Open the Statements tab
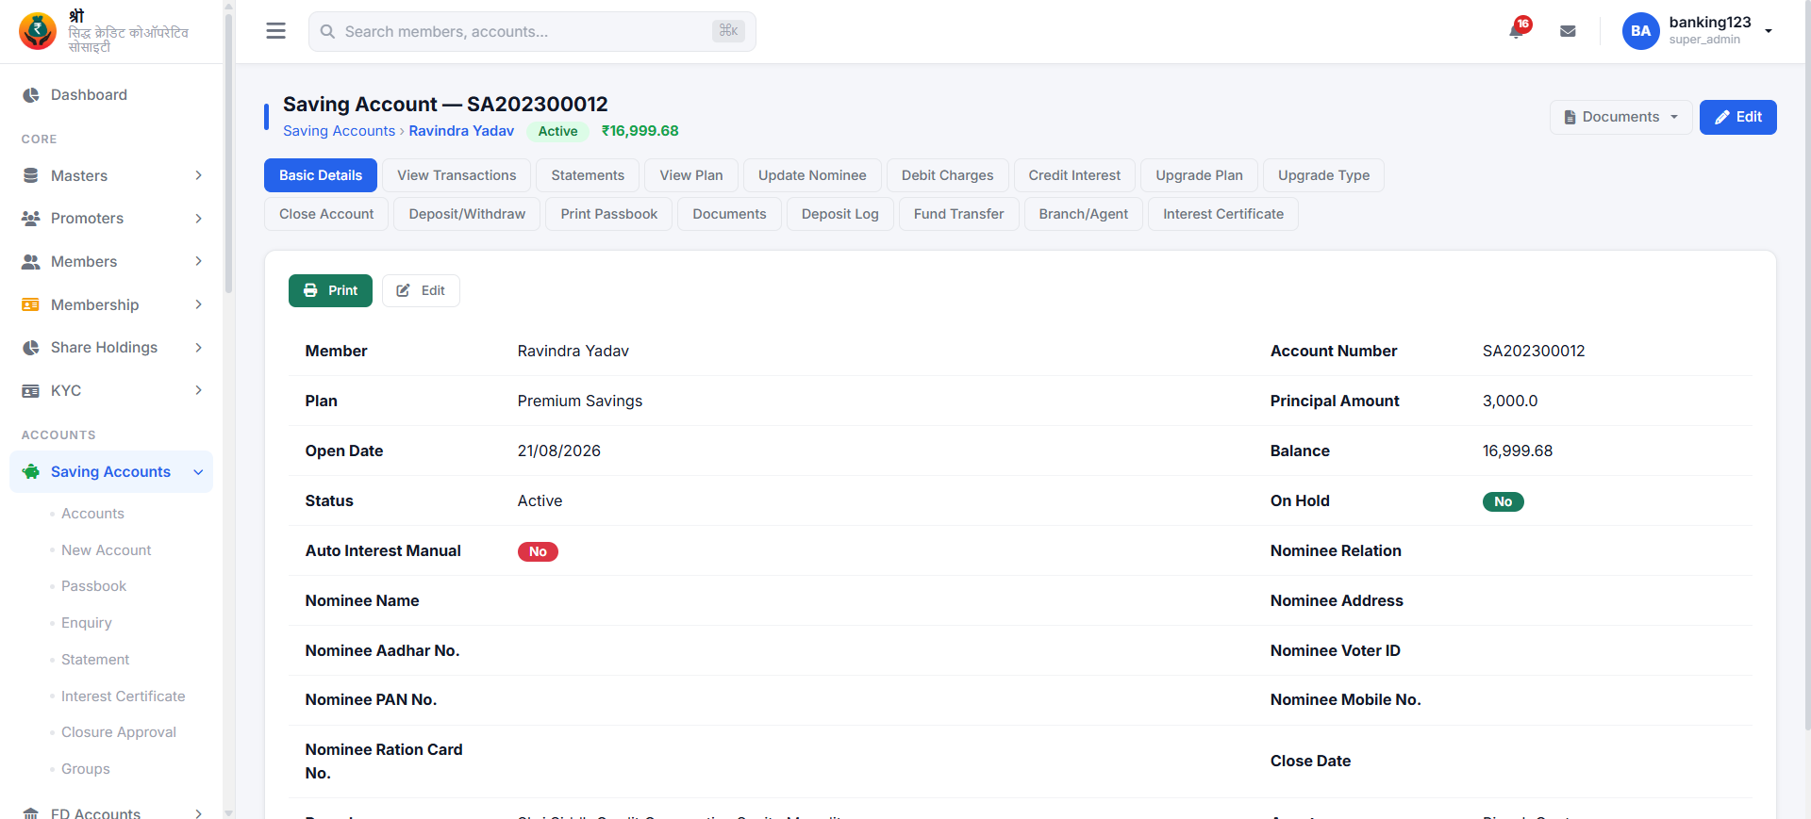 click(x=588, y=175)
